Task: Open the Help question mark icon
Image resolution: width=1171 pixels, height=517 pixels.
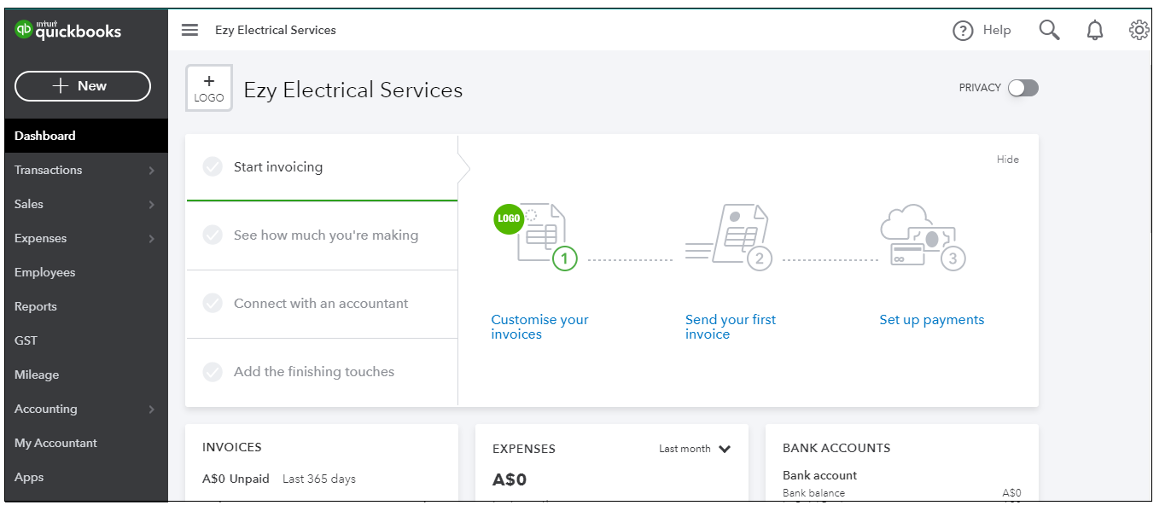Action: 963,31
